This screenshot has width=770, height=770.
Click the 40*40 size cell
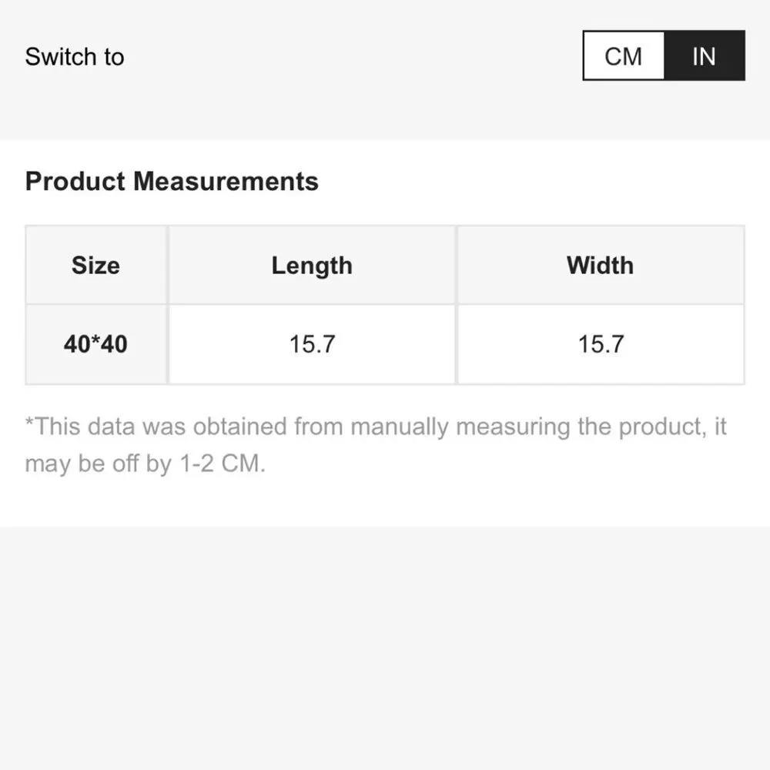[95, 343]
